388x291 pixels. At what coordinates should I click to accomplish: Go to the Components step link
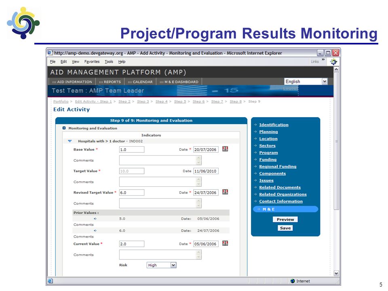272,173
